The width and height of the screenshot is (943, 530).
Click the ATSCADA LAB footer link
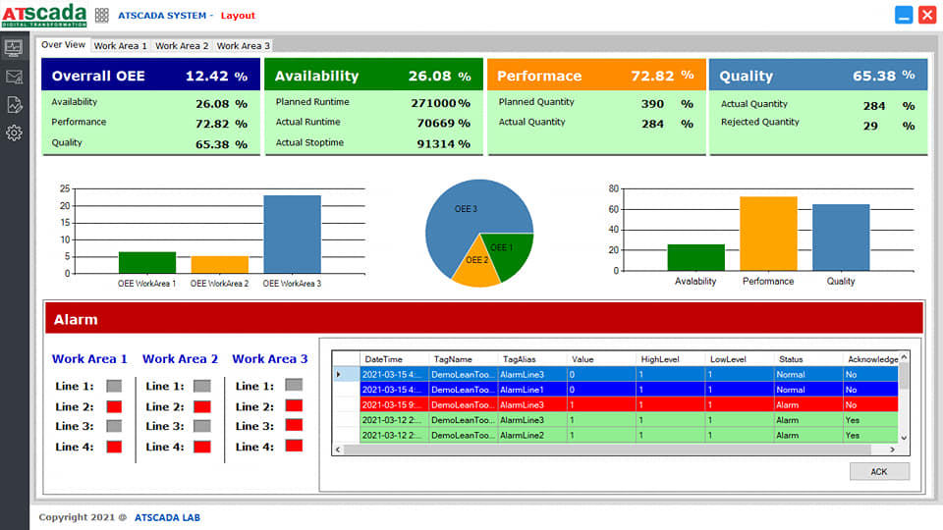[166, 517]
